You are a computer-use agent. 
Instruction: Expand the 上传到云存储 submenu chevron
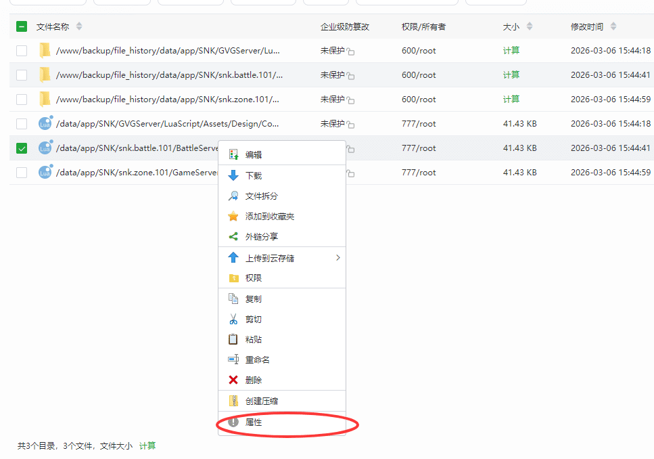tap(340, 258)
